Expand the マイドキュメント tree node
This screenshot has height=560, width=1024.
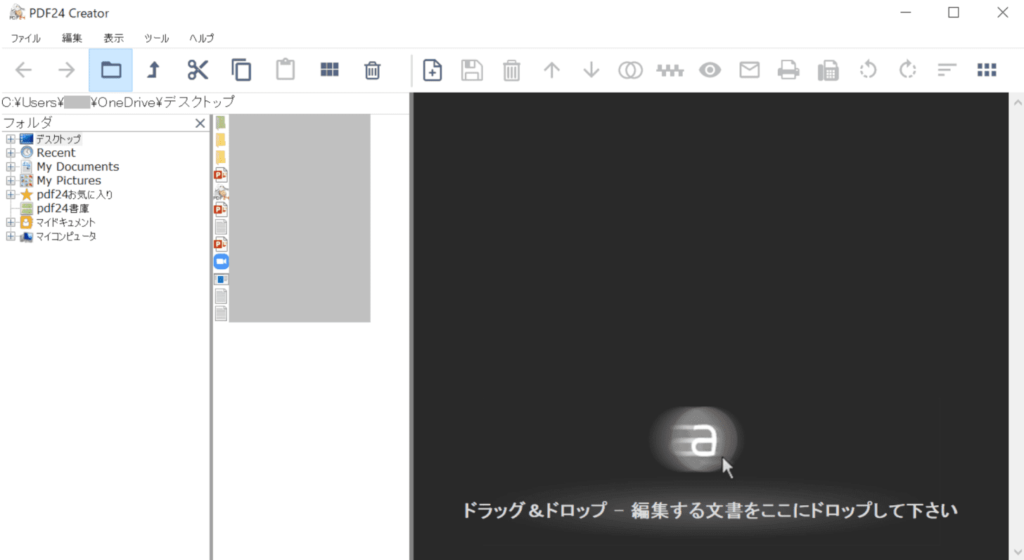(10, 223)
